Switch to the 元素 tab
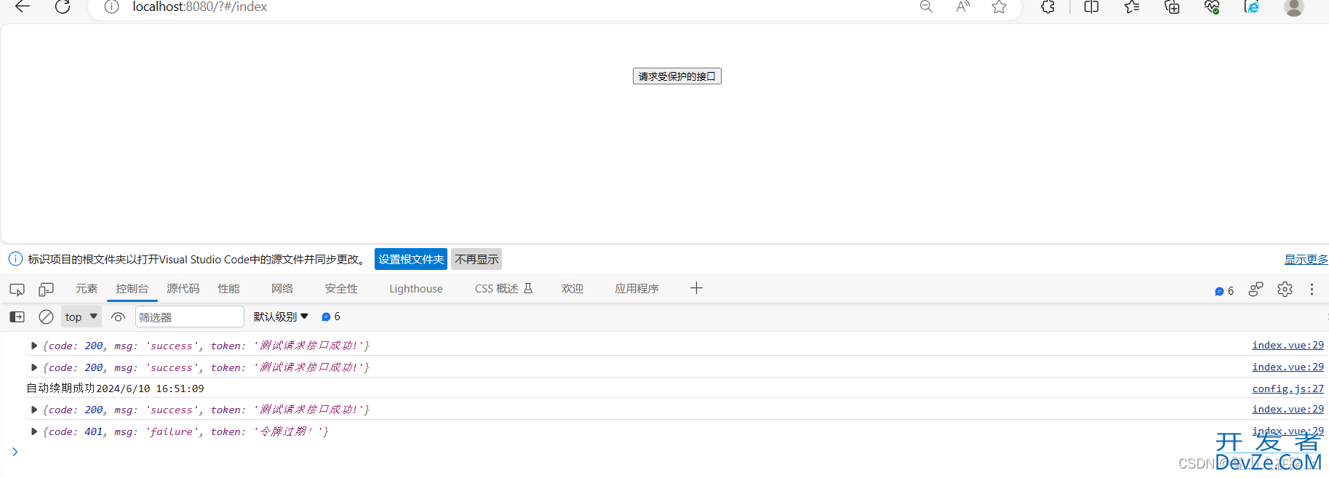 (x=87, y=289)
